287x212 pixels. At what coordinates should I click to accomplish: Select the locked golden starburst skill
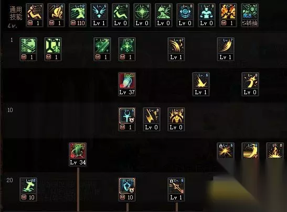point(226,151)
